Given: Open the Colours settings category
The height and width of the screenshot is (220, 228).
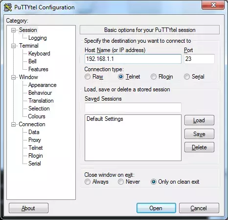Looking at the screenshot, I should point(37,116).
